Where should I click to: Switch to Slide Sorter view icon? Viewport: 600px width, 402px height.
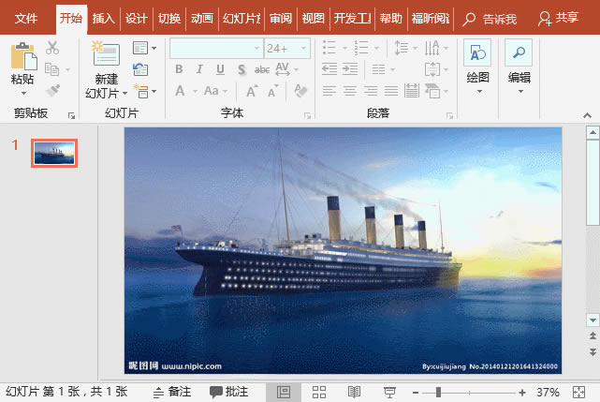tap(318, 391)
